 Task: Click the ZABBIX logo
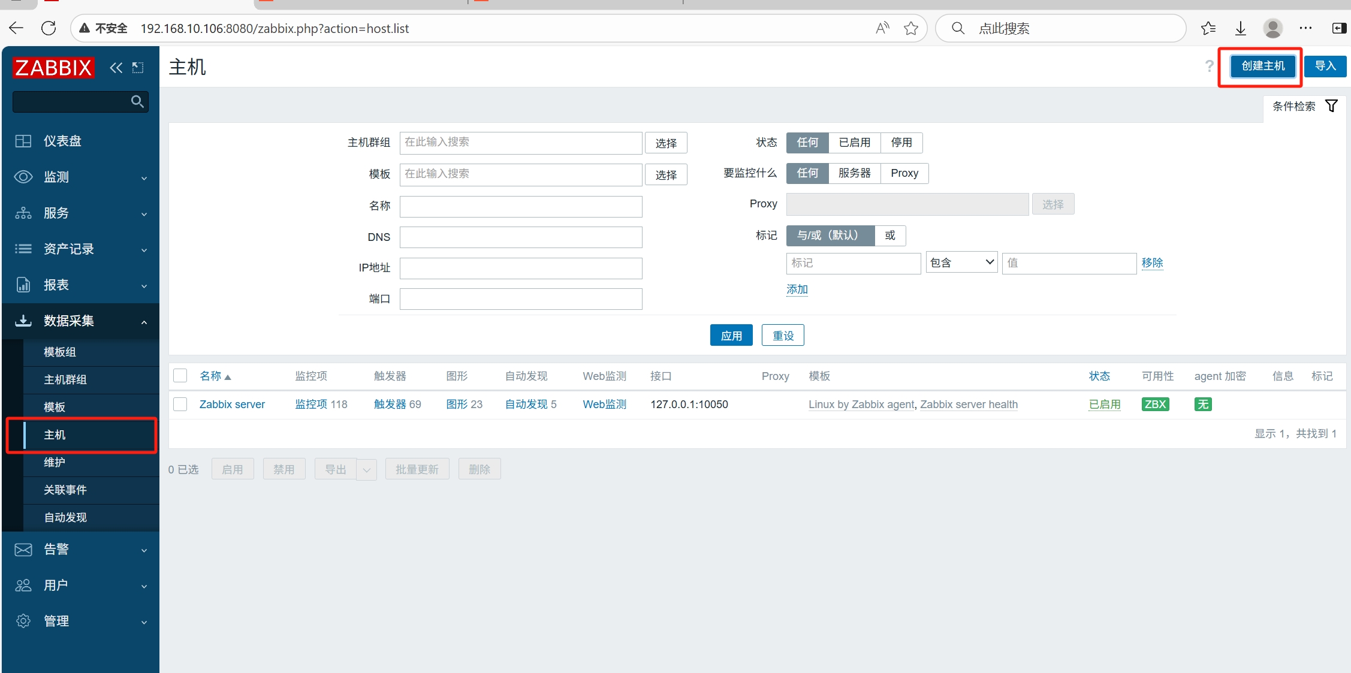click(53, 68)
